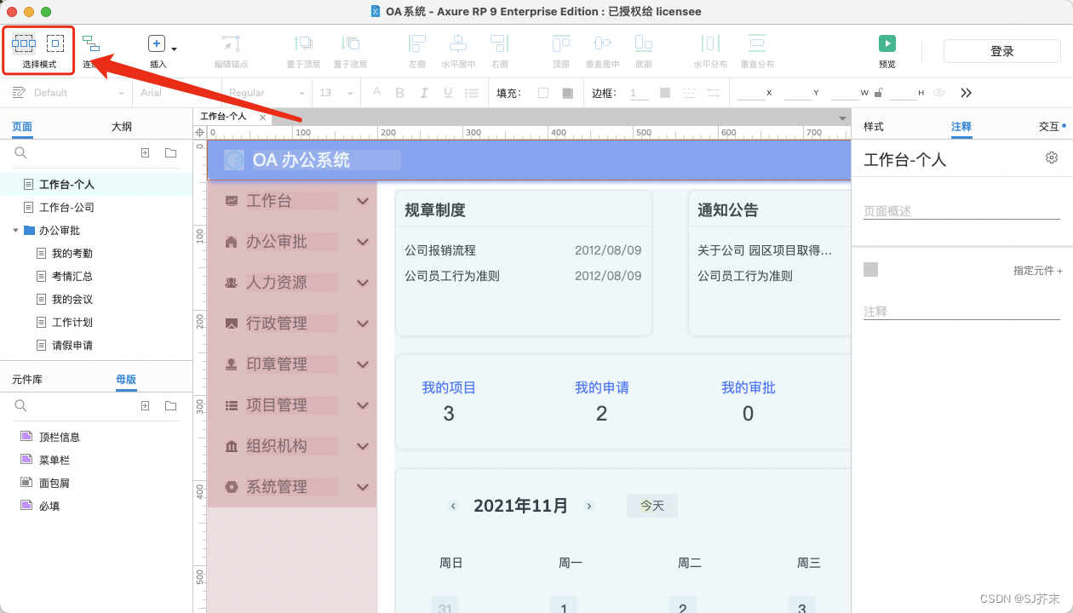Click Align Right (右侧) icon
1073x613 pixels.
click(499, 43)
